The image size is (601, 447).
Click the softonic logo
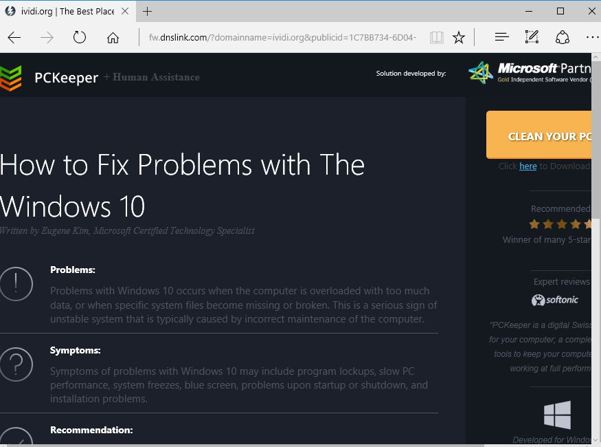tap(554, 300)
